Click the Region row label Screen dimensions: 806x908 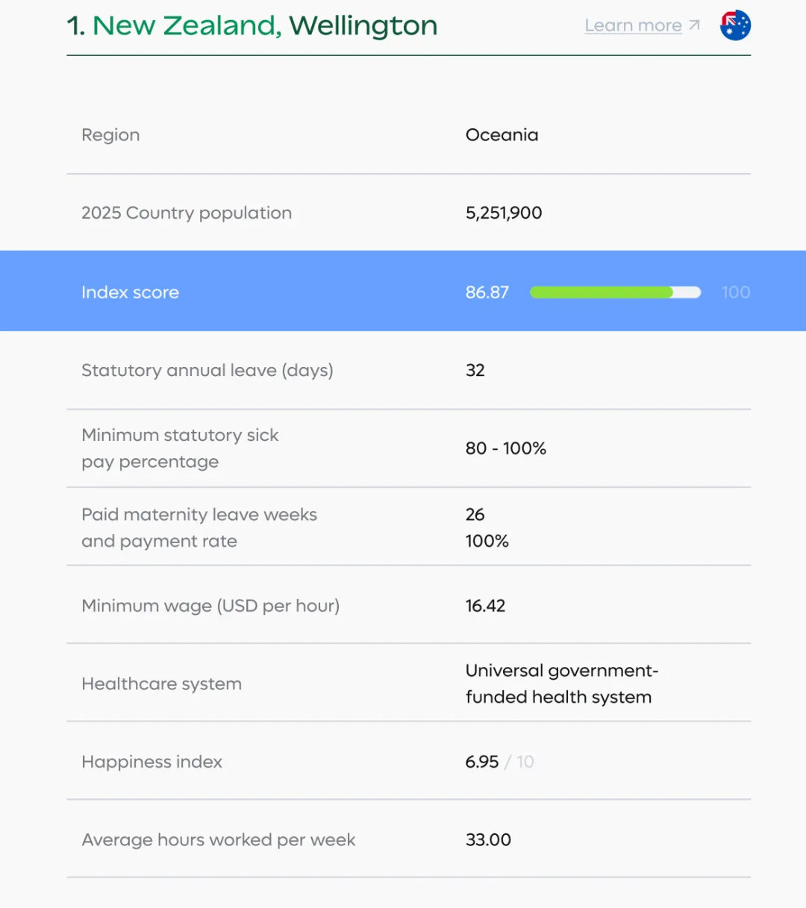(x=110, y=135)
